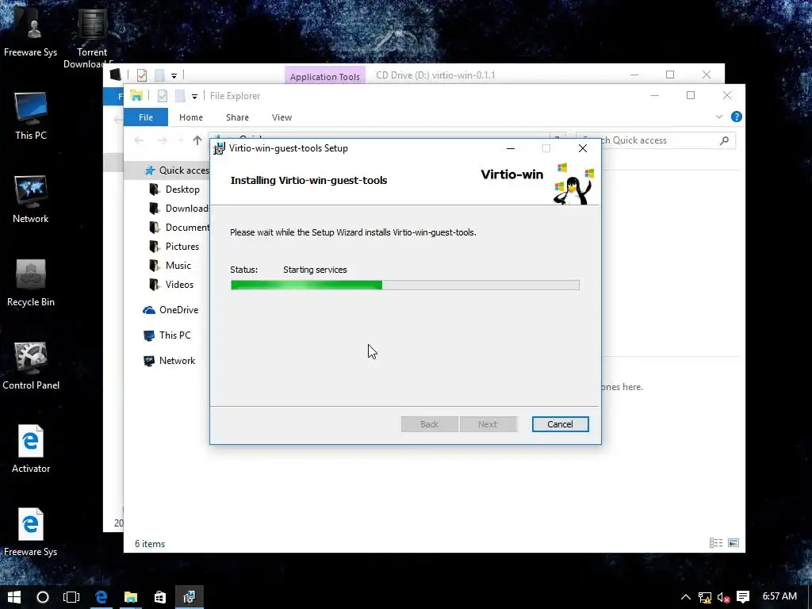Image resolution: width=812 pixels, height=609 pixels.
Task: Open the Recycle Bin desktop icon
Action: pyautogui.click(x=31, y=283)
